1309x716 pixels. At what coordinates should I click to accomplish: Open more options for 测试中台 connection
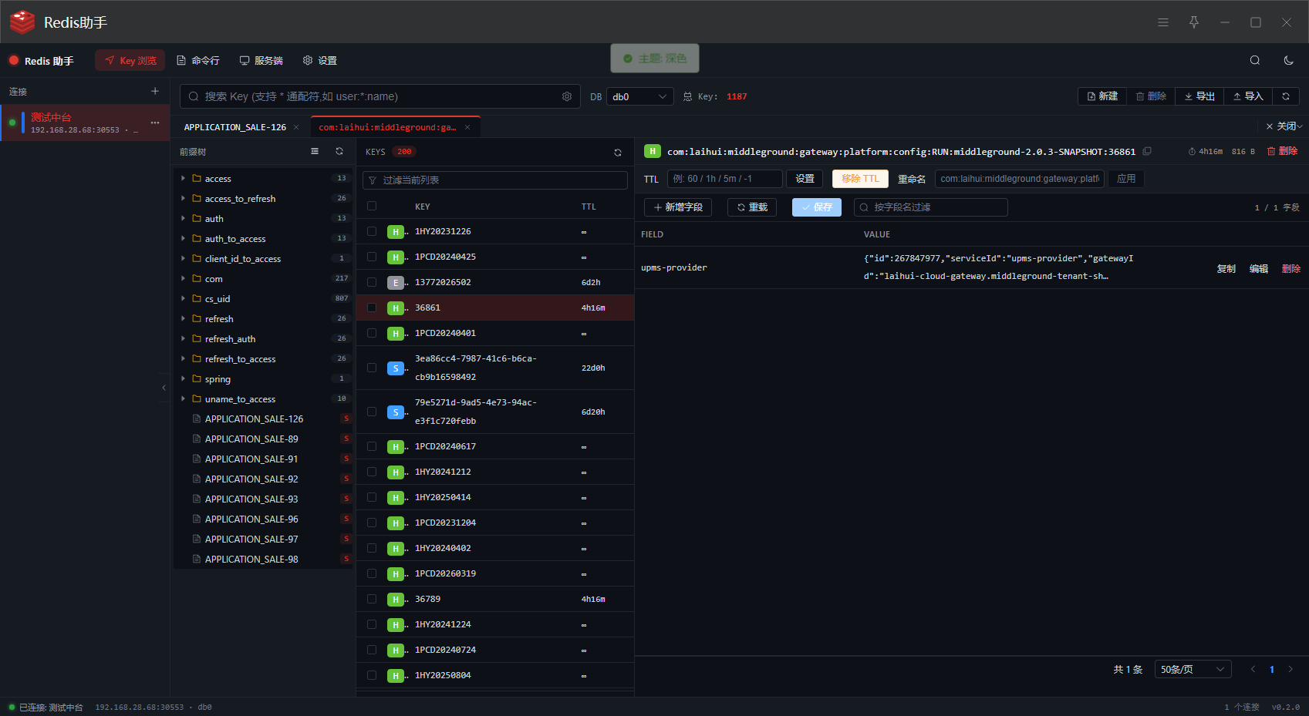click(155, 123)
